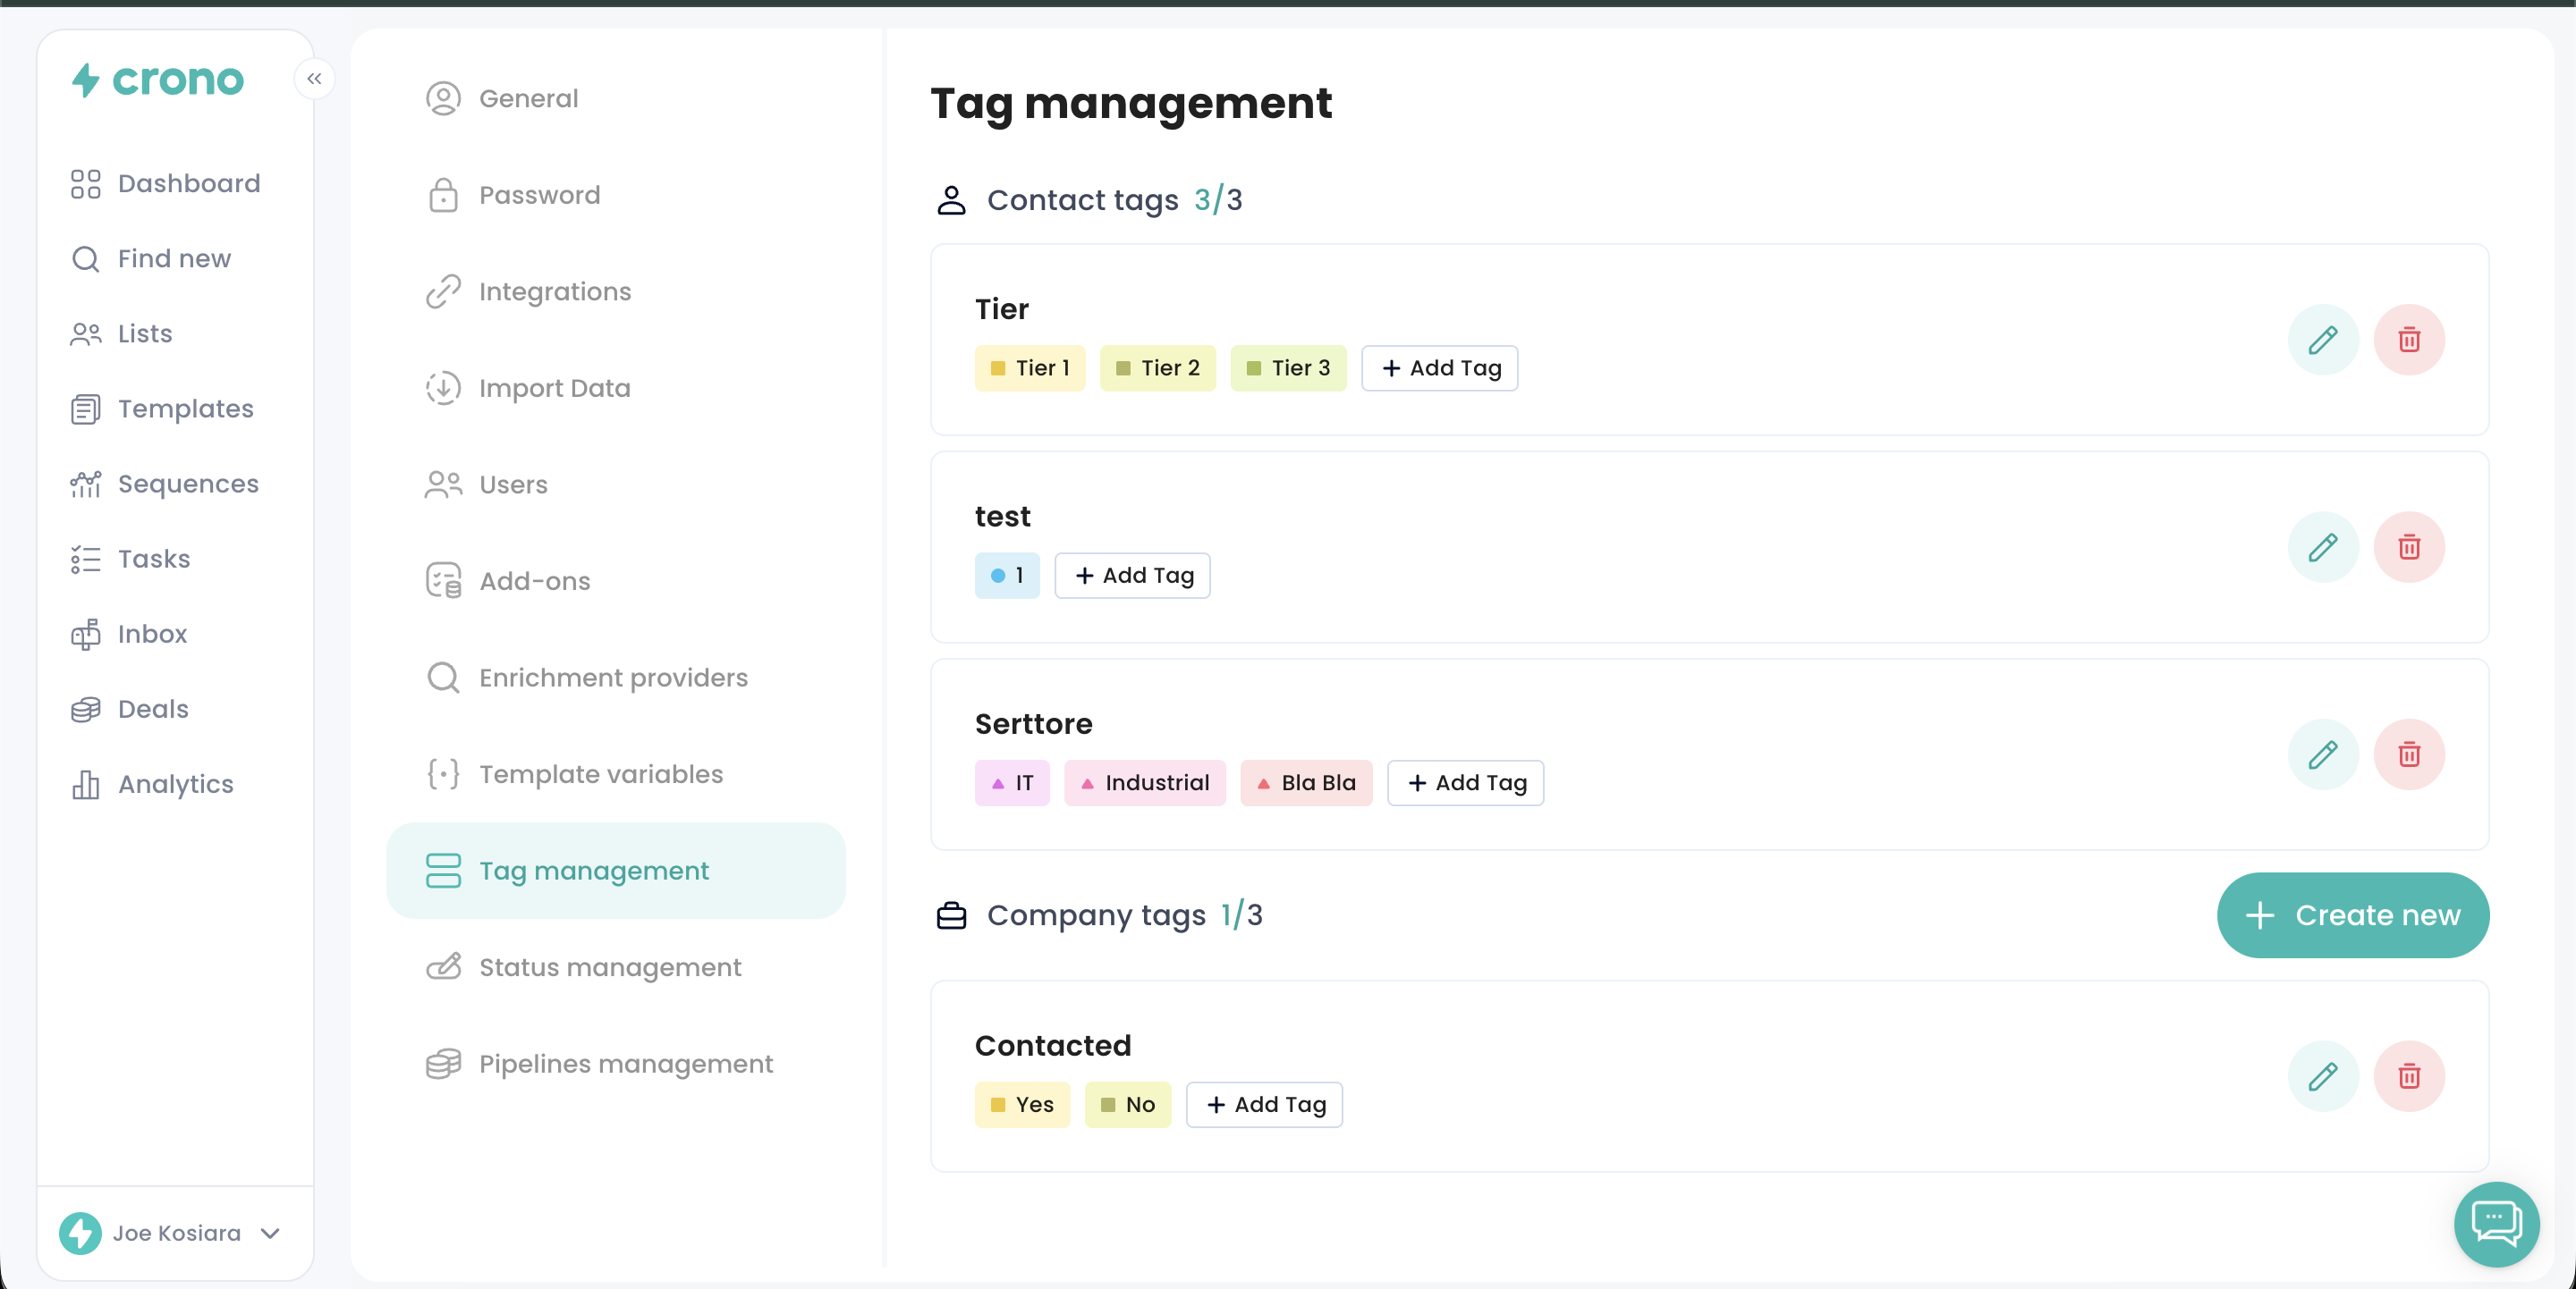Open the live chat bubble icon
This screenshot has width=2576, height=1289.
2495,1222
